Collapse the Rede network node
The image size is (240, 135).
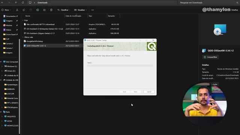(1, 112)
